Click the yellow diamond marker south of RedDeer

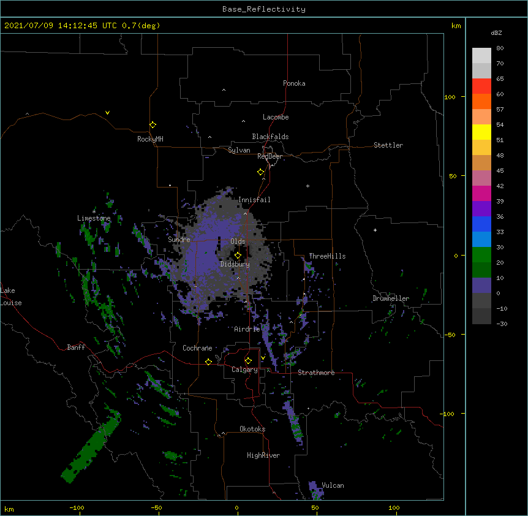tap(260, 172)
